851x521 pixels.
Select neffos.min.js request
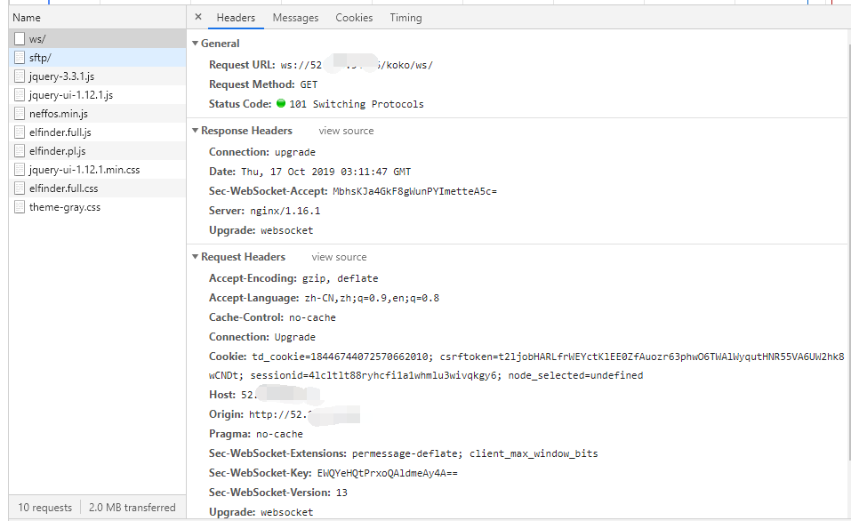[x=97, y=114]
